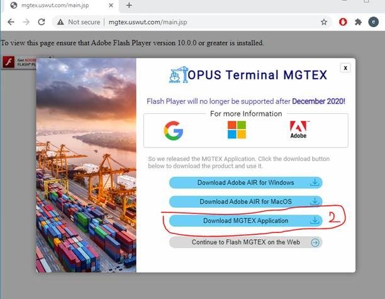
Task: Click the browser forward arrow
Action: (x=26, y=22)
